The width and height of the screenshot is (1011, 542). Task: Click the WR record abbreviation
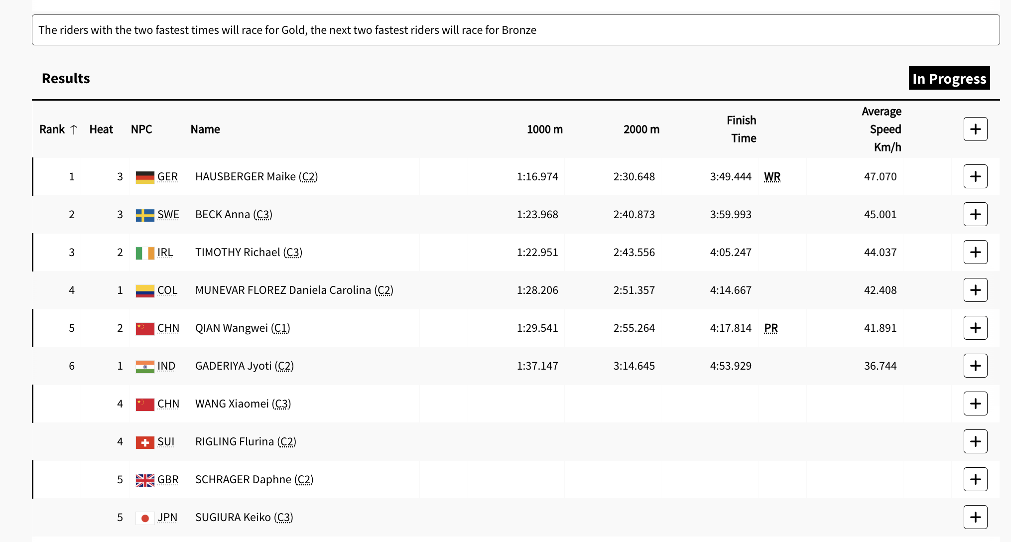click(x=772, y=177)
